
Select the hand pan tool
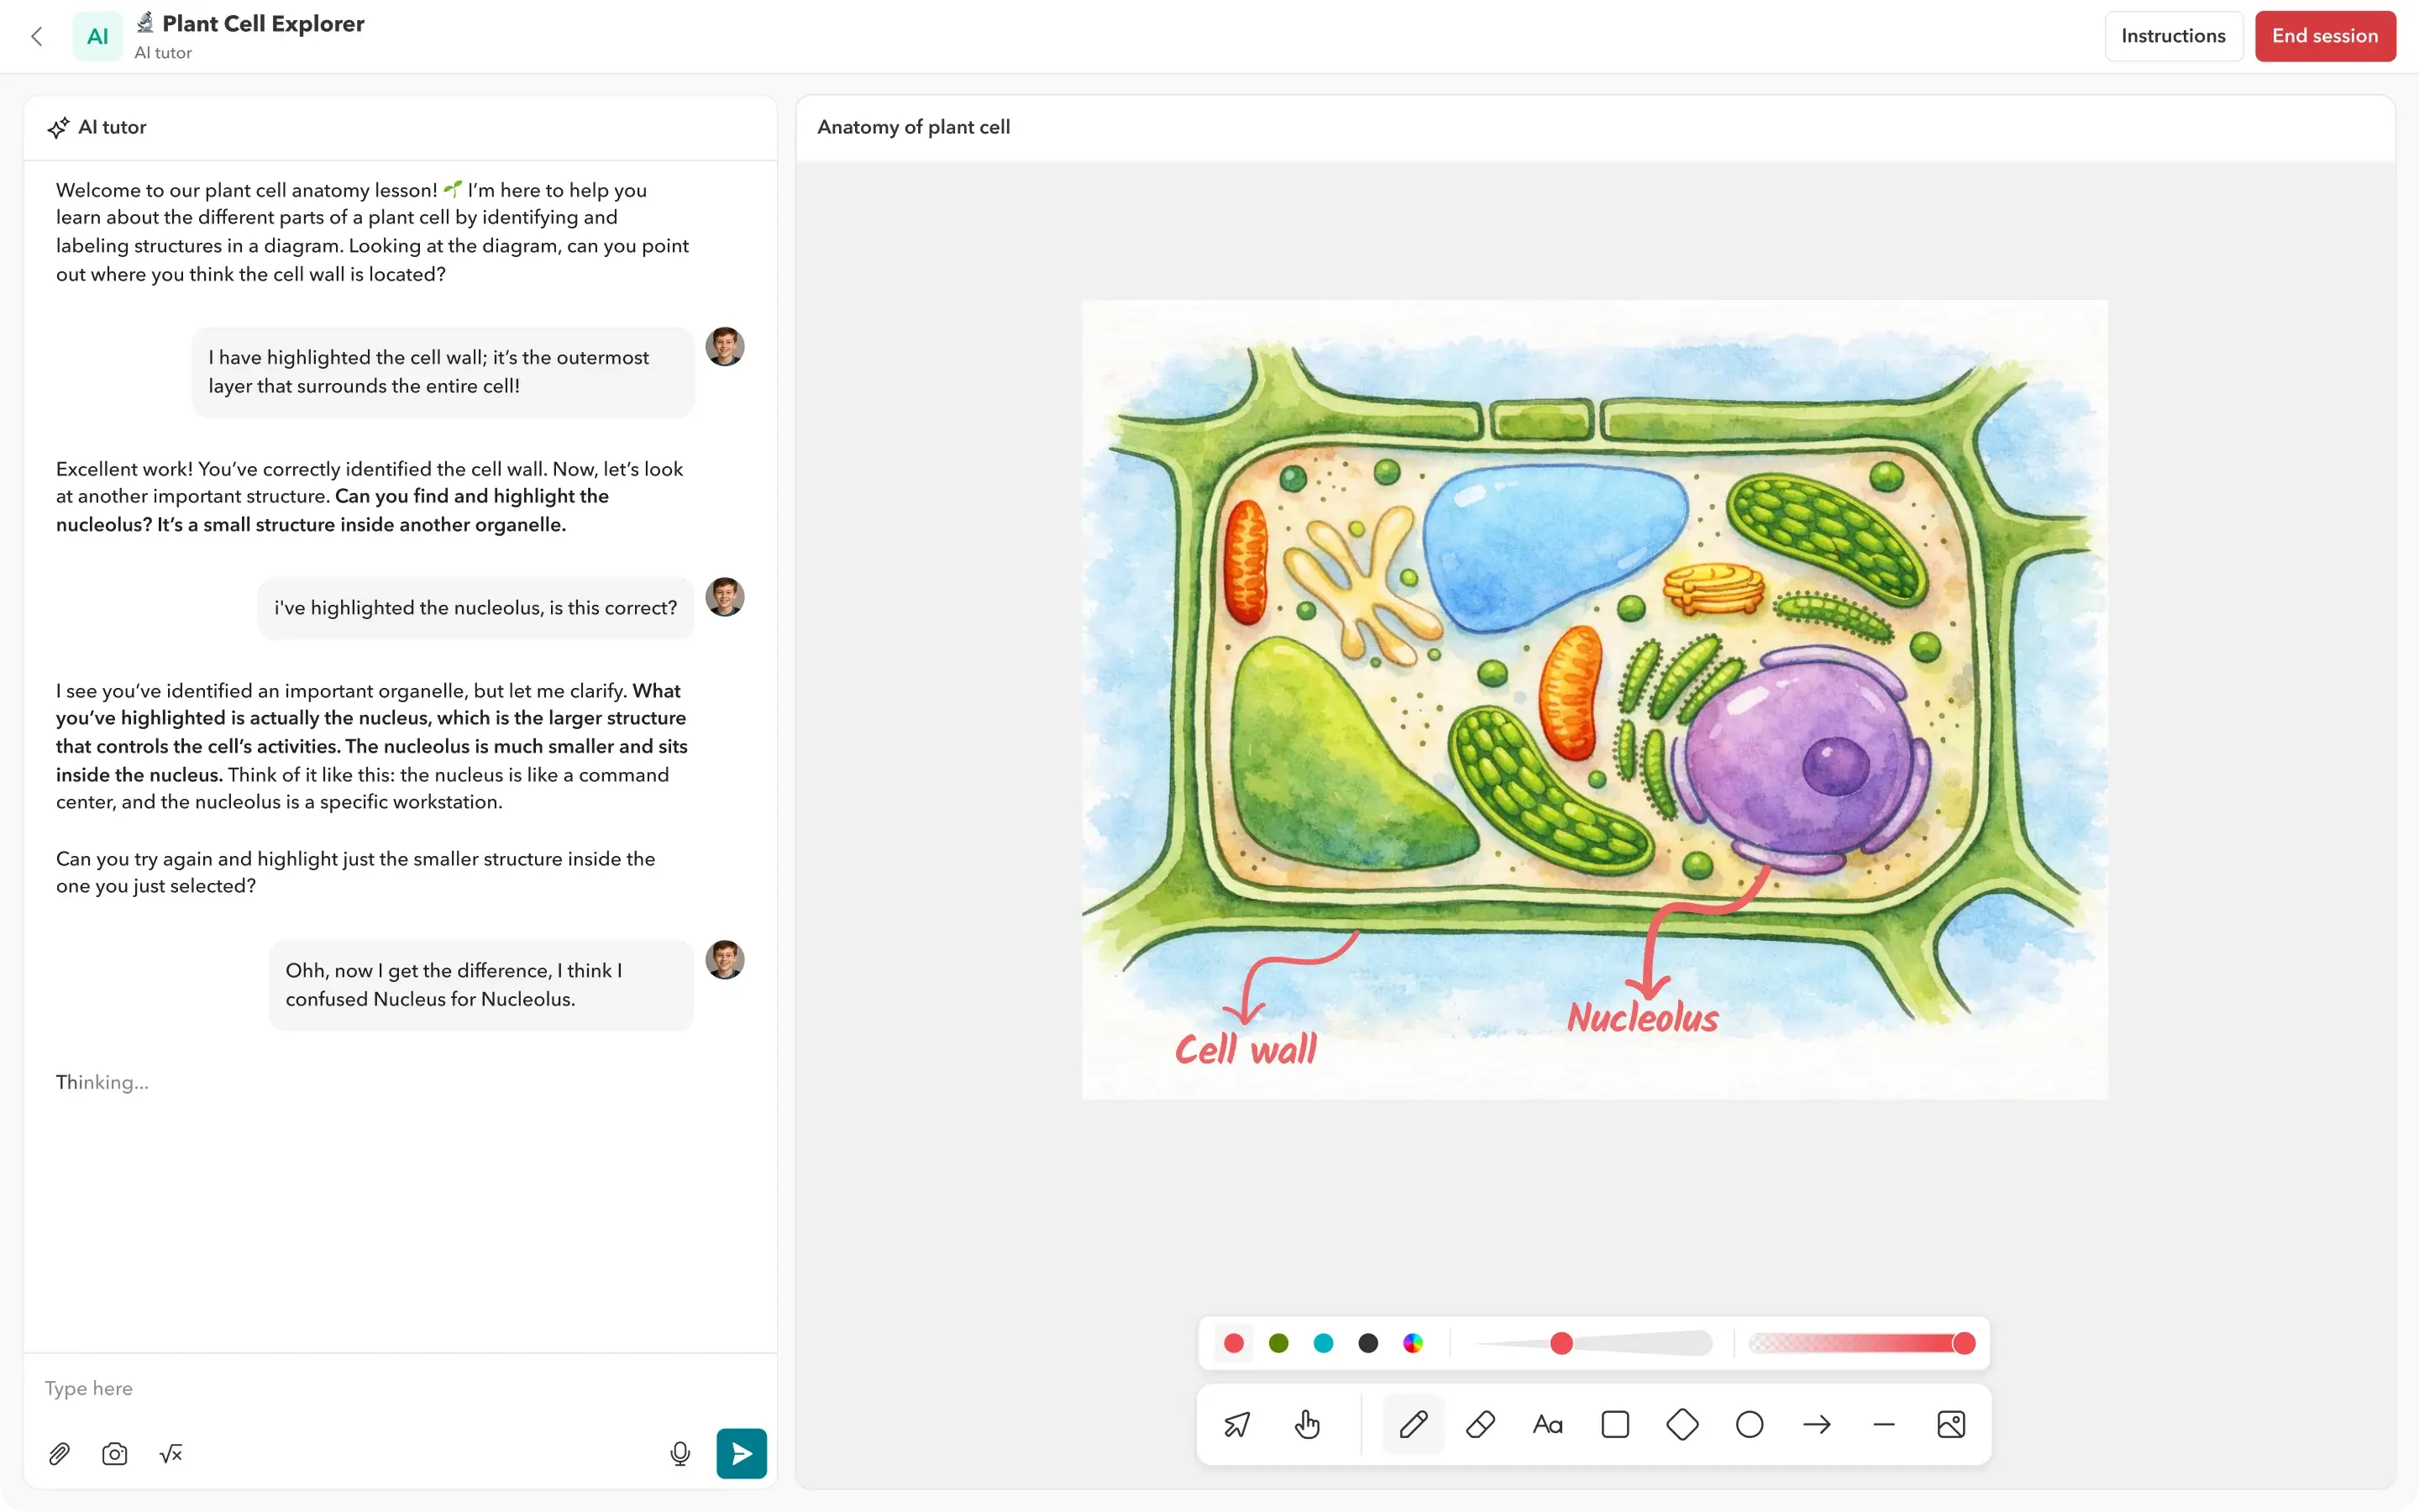[x=1306, y=1425]
